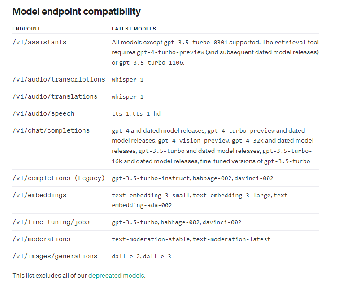Click the /v1/audio/translations endpoint
This screenshot has width=339, height=287.
[55, 96]
